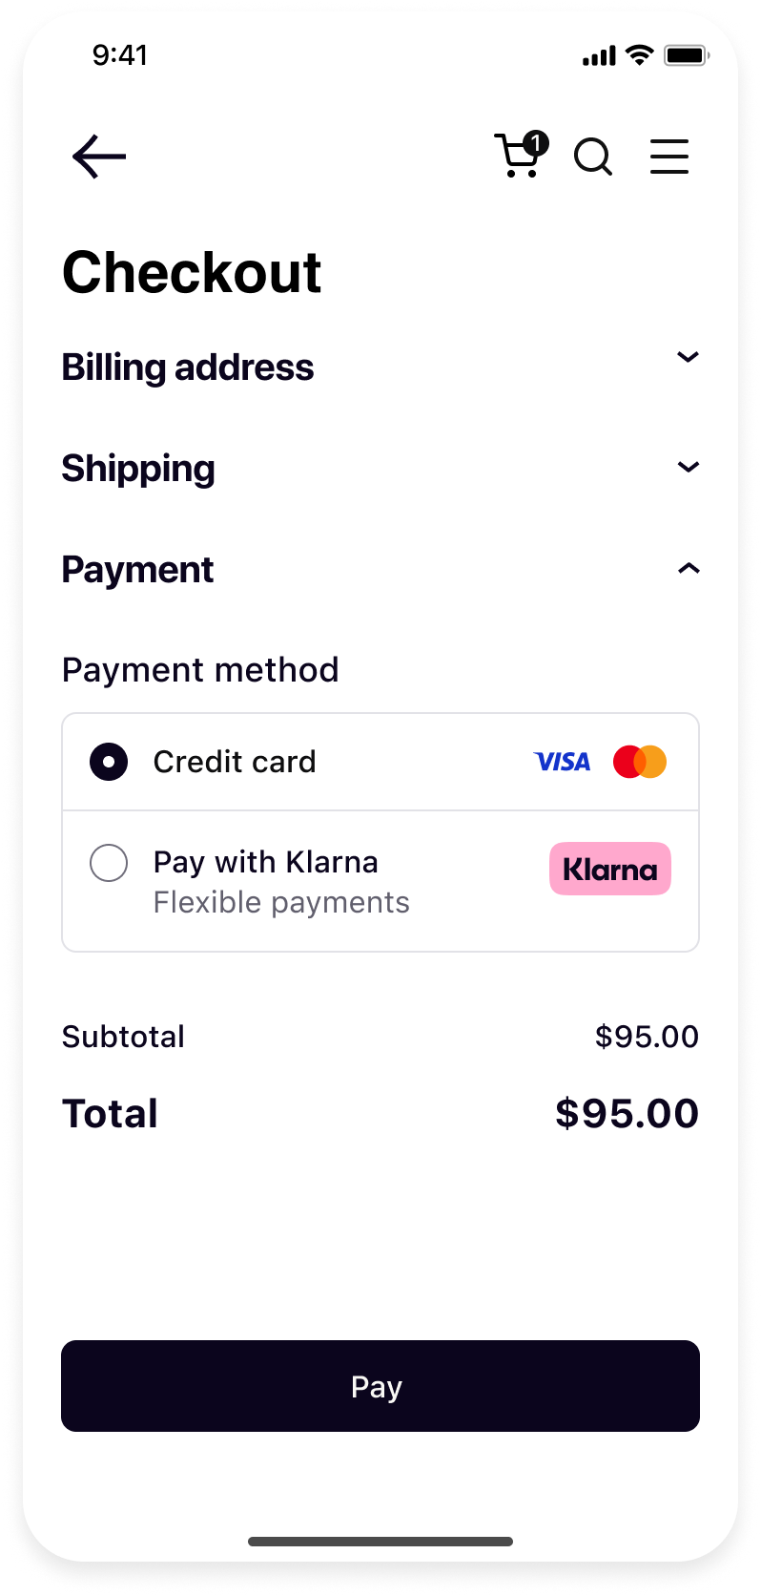
Task: Choose the Flexible payments option text
Action: coord(281,902)
